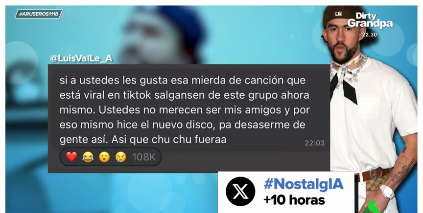
Task: Click the surprised face reaction emoji
Action: click(104, 157)
